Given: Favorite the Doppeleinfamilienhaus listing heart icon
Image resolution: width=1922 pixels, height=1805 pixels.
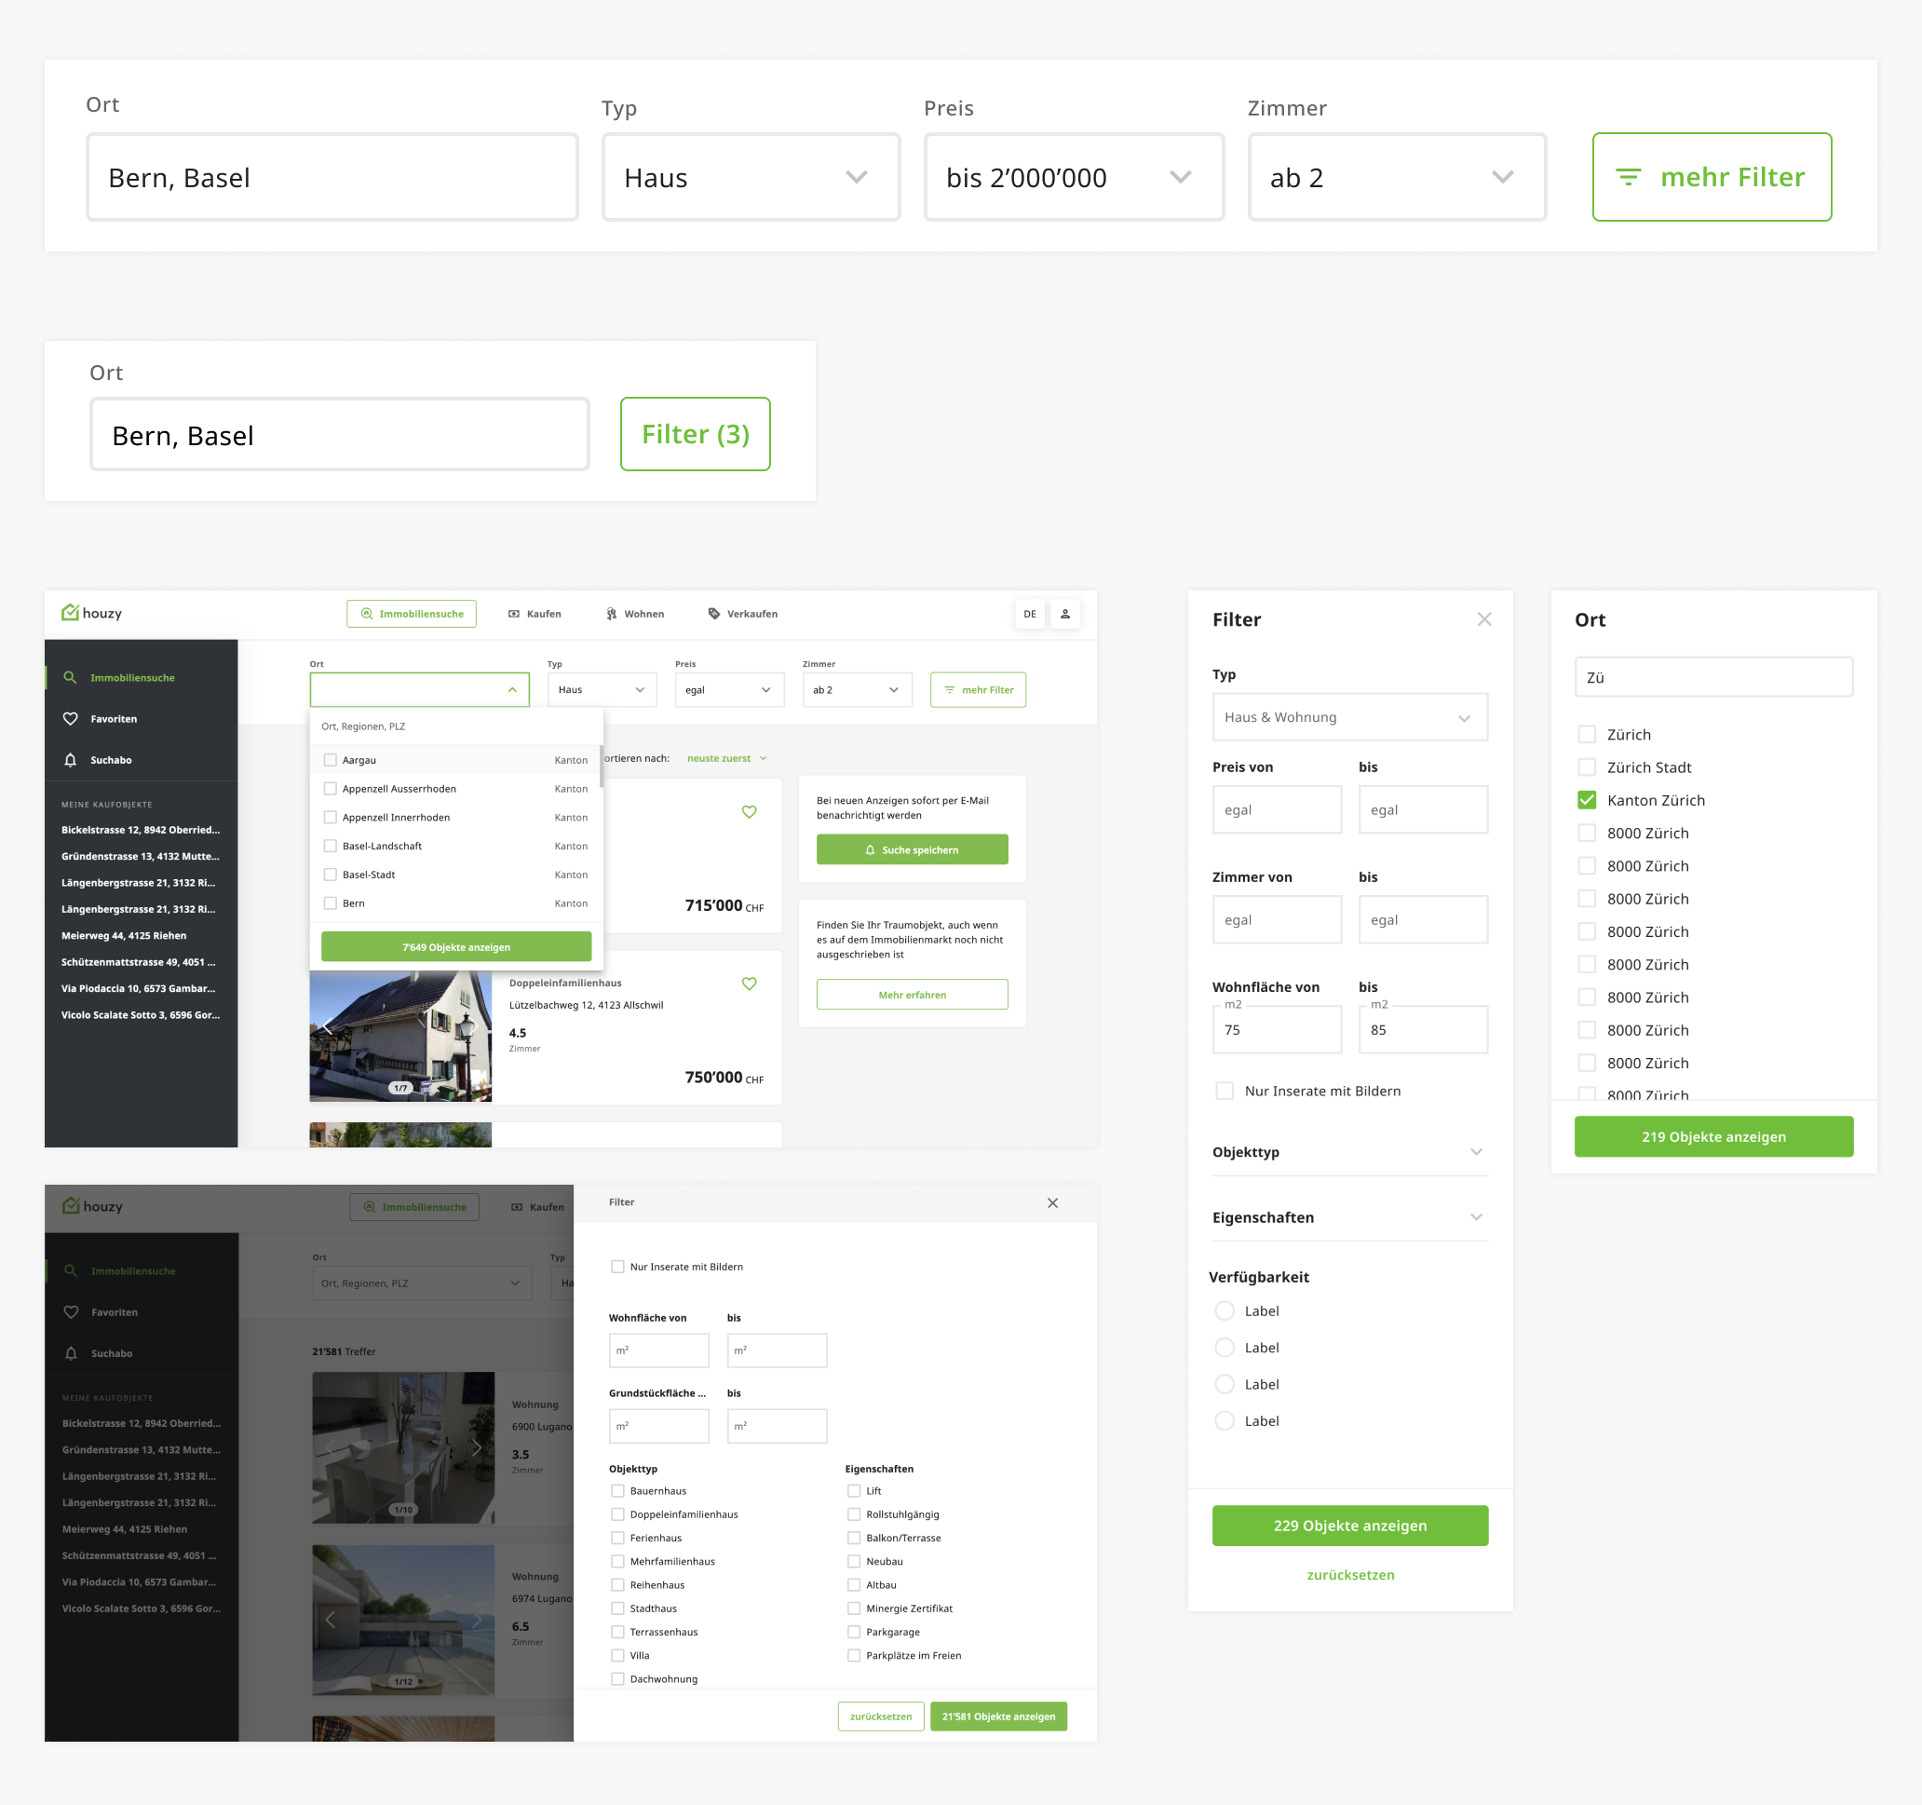Looking at the screenshot, I should (750, 984).
